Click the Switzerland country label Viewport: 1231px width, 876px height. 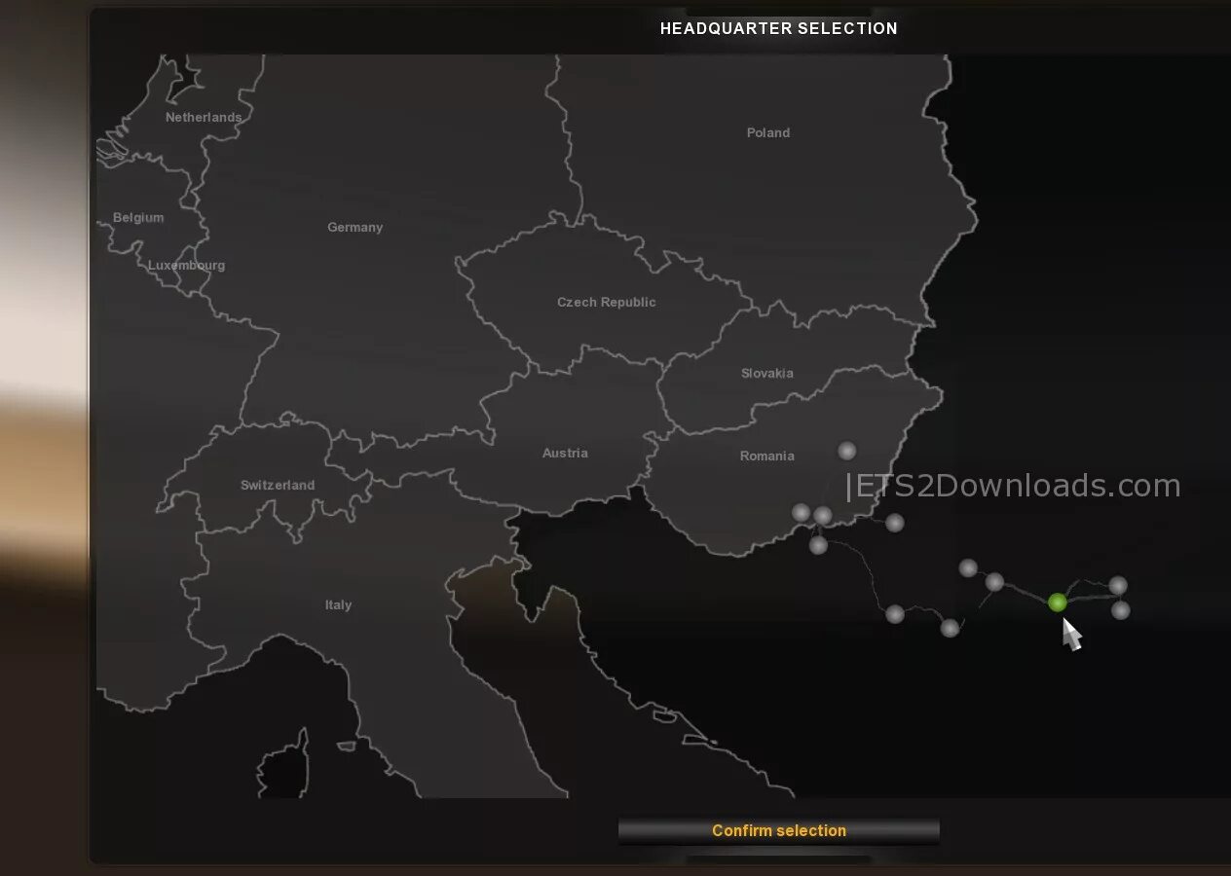(278, 486)
